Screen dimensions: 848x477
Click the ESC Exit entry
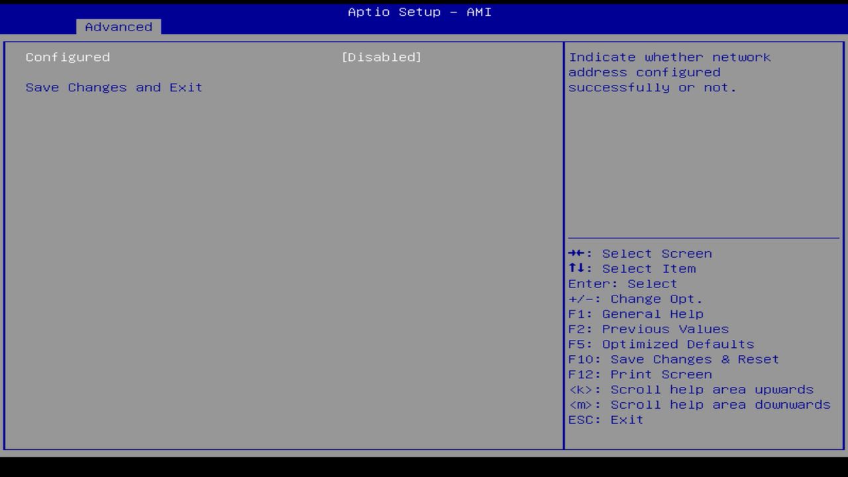click(605, 419)
